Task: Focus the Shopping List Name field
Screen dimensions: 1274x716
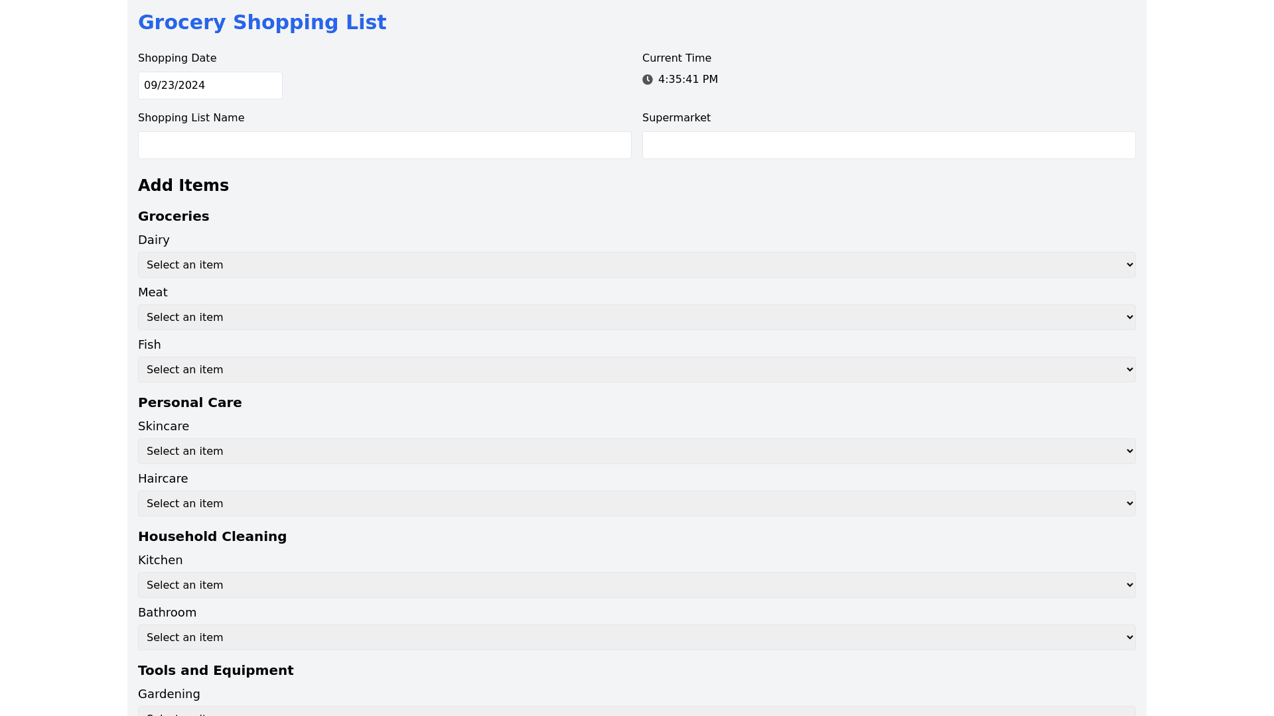Action: coord(384,145)
